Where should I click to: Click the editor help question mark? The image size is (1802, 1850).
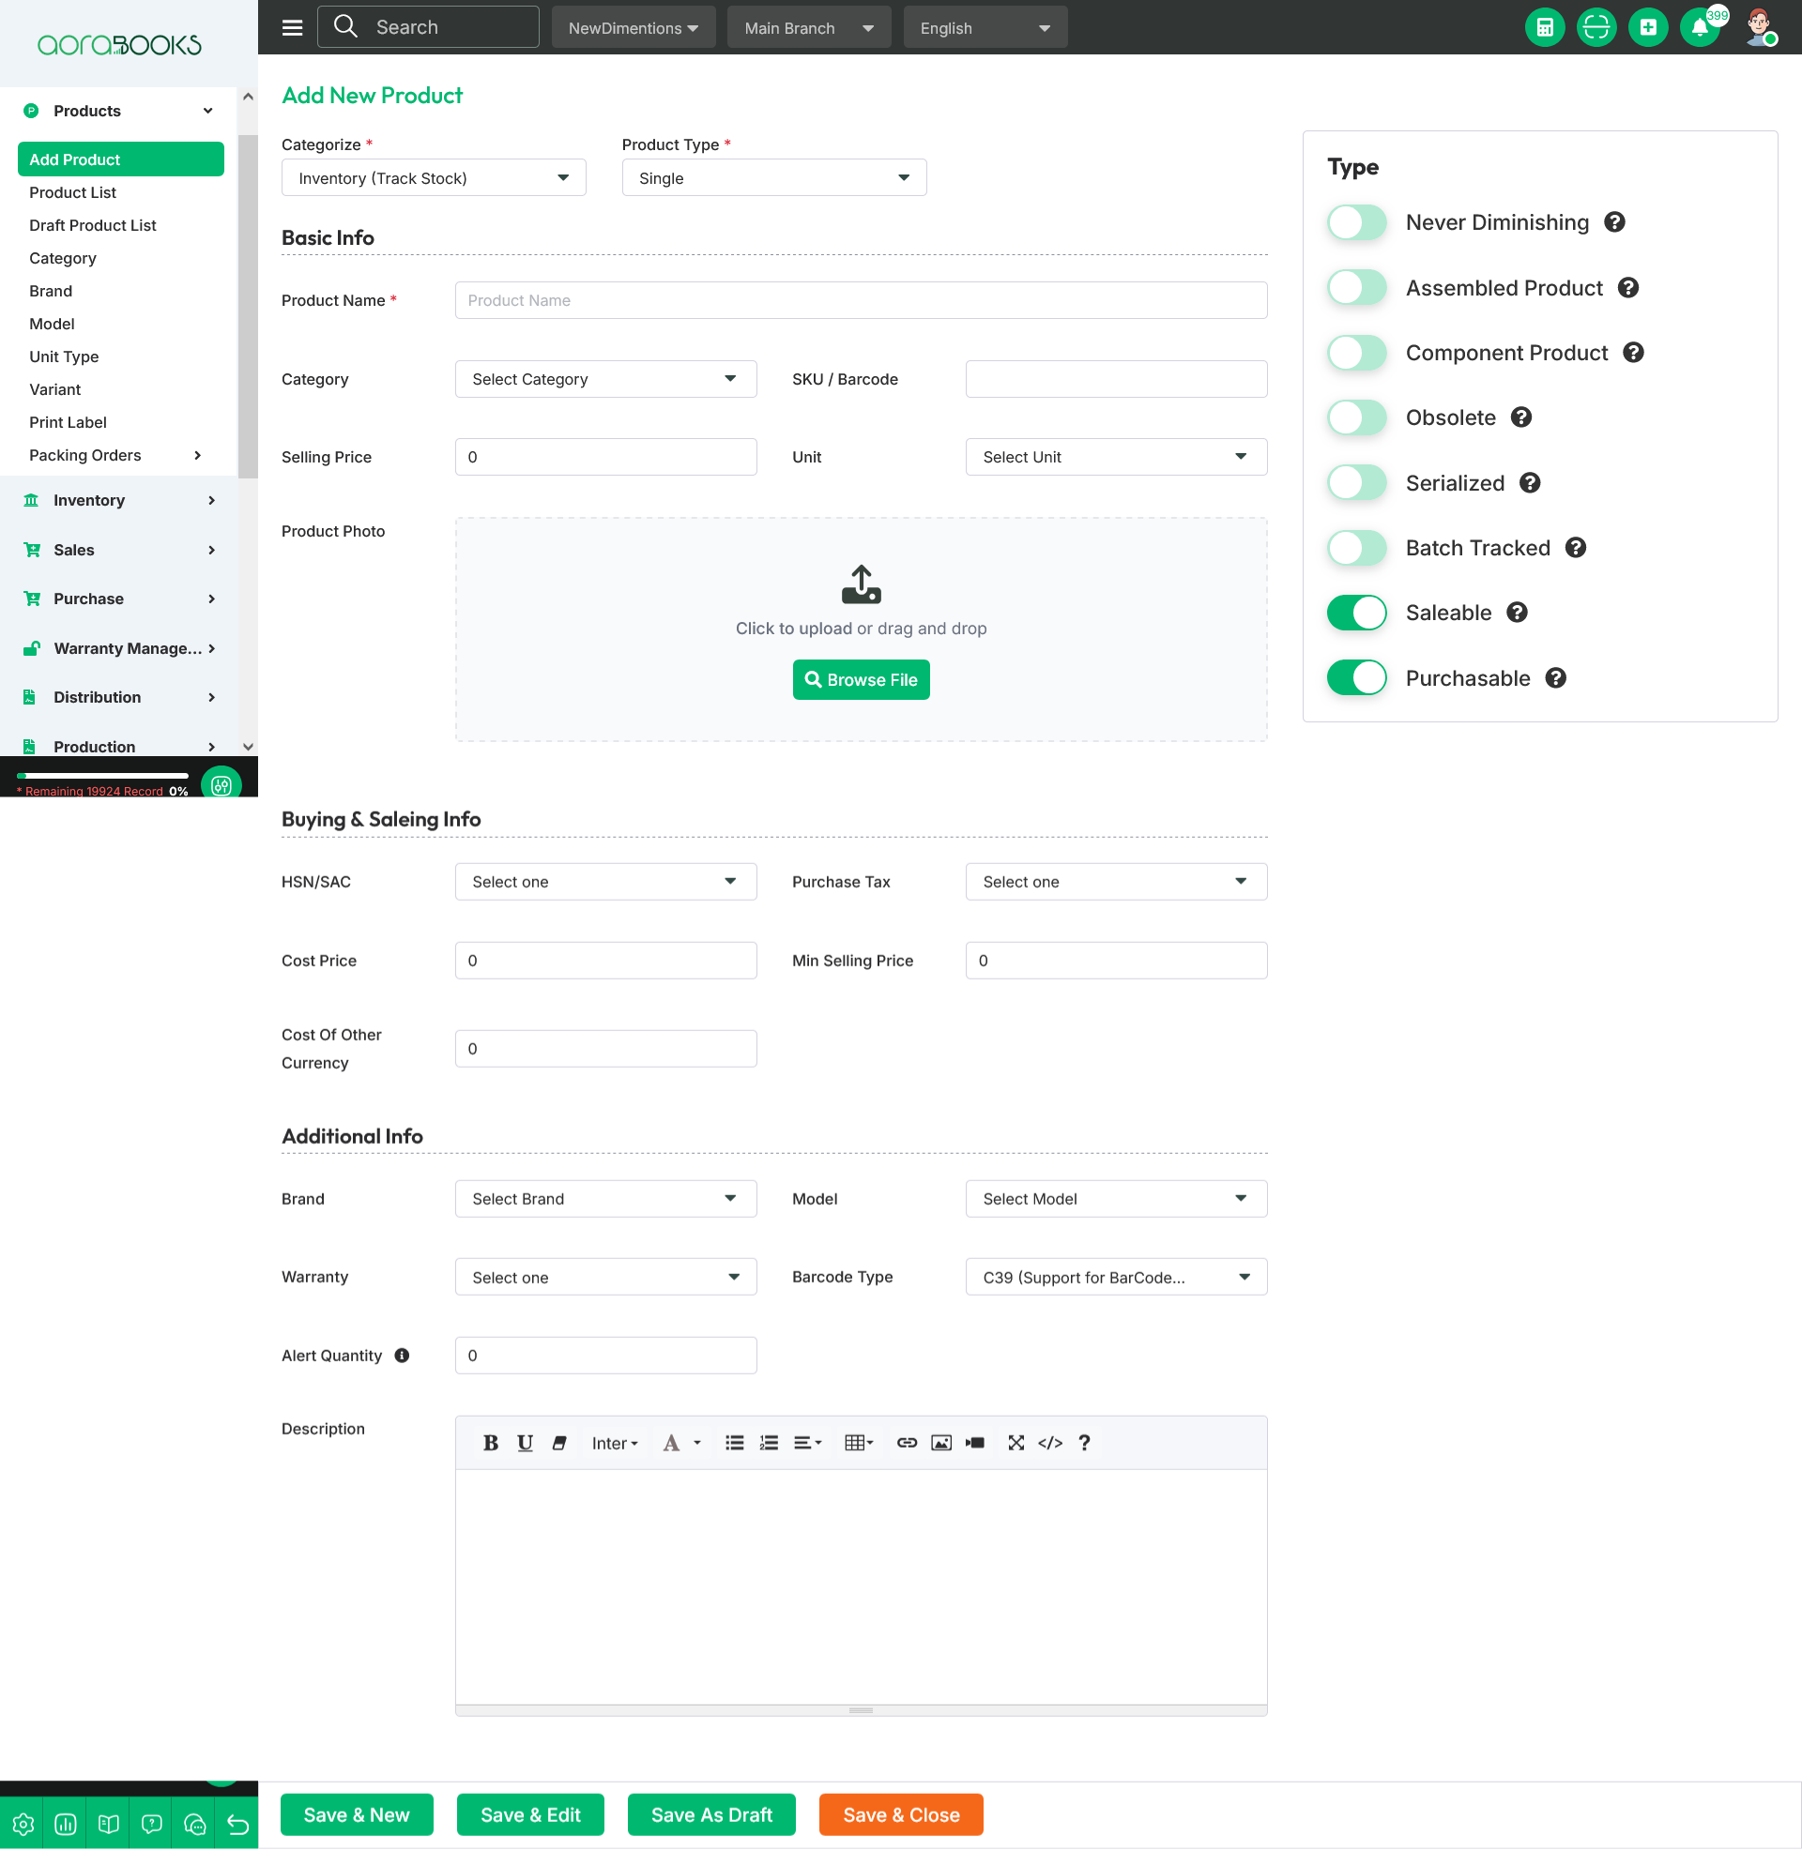click(x=1085, y=1442)
